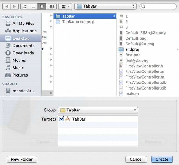Select Default@2x.png file
Image resolution: width=179 pixels, height=165 pixels.
pos(148,44)
